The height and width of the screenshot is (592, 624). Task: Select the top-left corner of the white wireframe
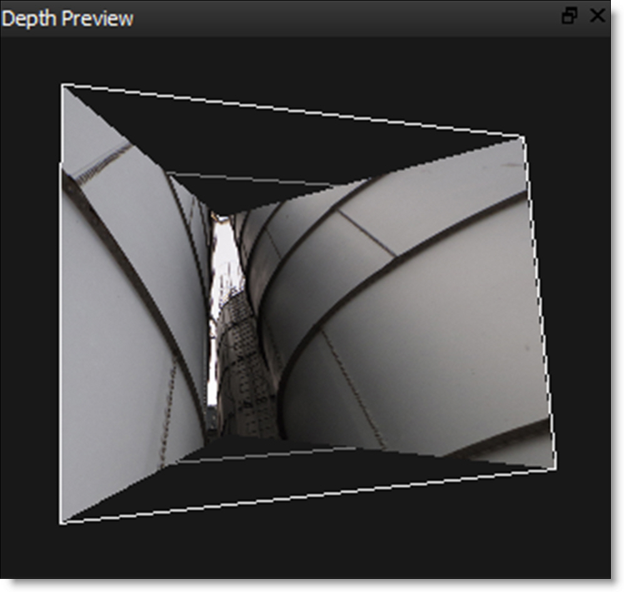point(63,85)
